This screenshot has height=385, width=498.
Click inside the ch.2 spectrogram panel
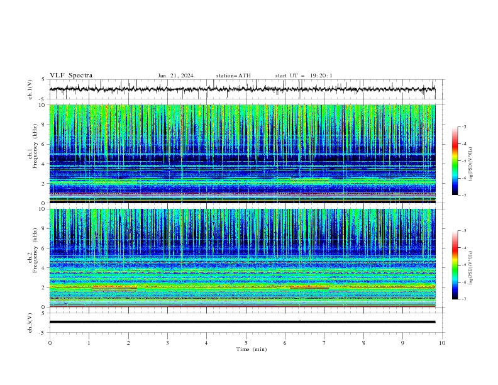[x=242, y=258]
